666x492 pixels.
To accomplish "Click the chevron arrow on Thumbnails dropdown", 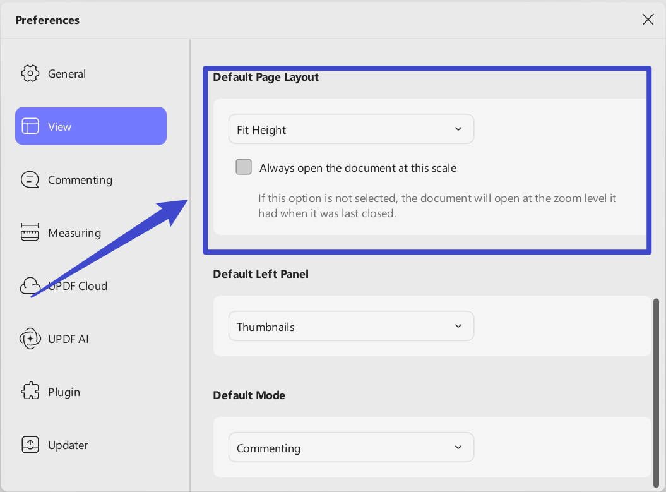I will [458, 327].
